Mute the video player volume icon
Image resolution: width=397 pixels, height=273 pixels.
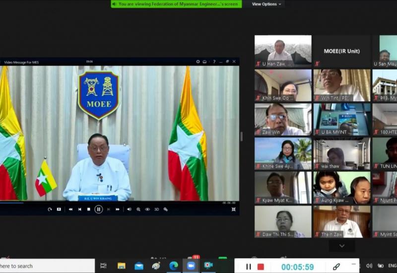(129, 209)
